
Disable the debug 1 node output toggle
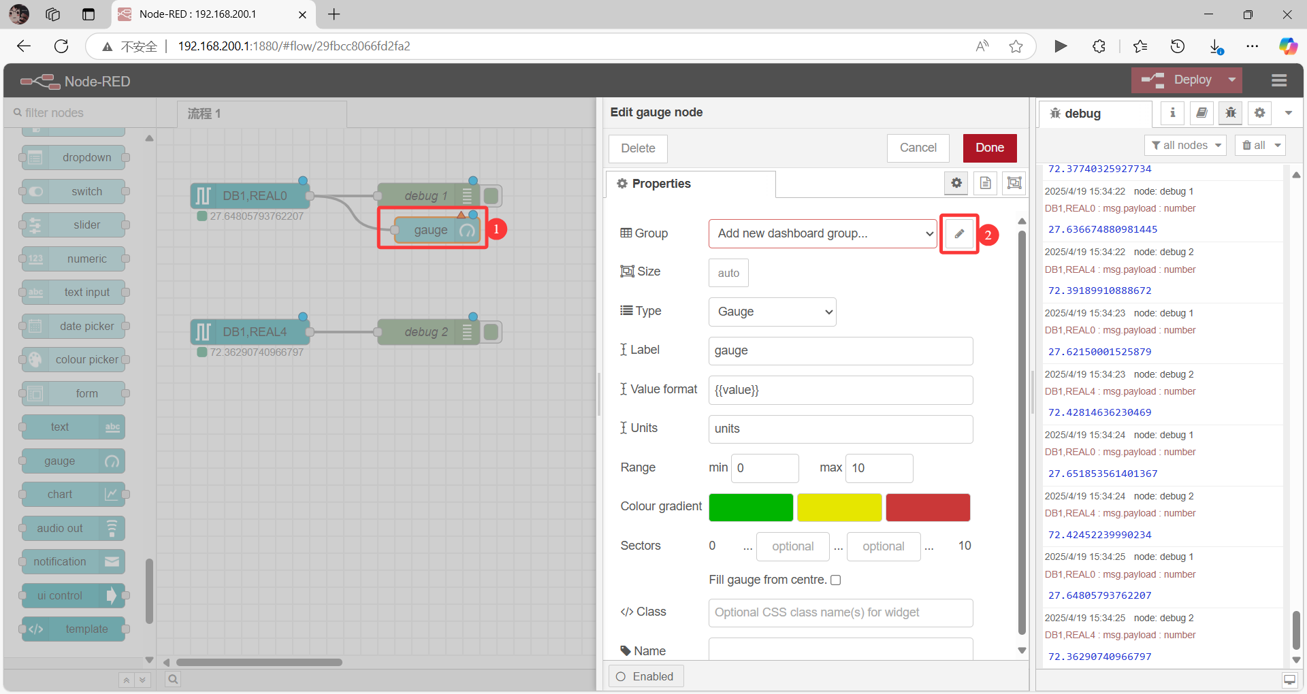point(491,195)
